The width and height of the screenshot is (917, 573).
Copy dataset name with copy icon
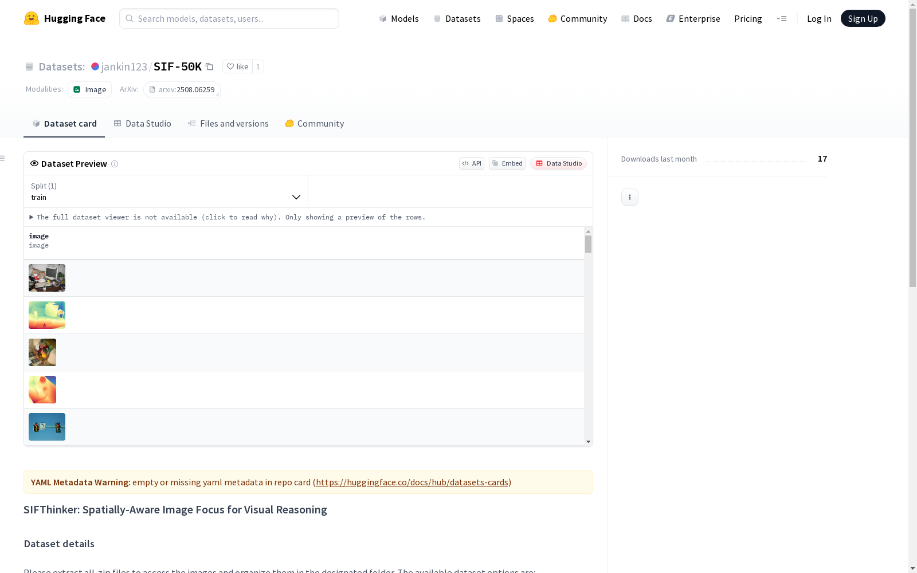pos(210,66)
